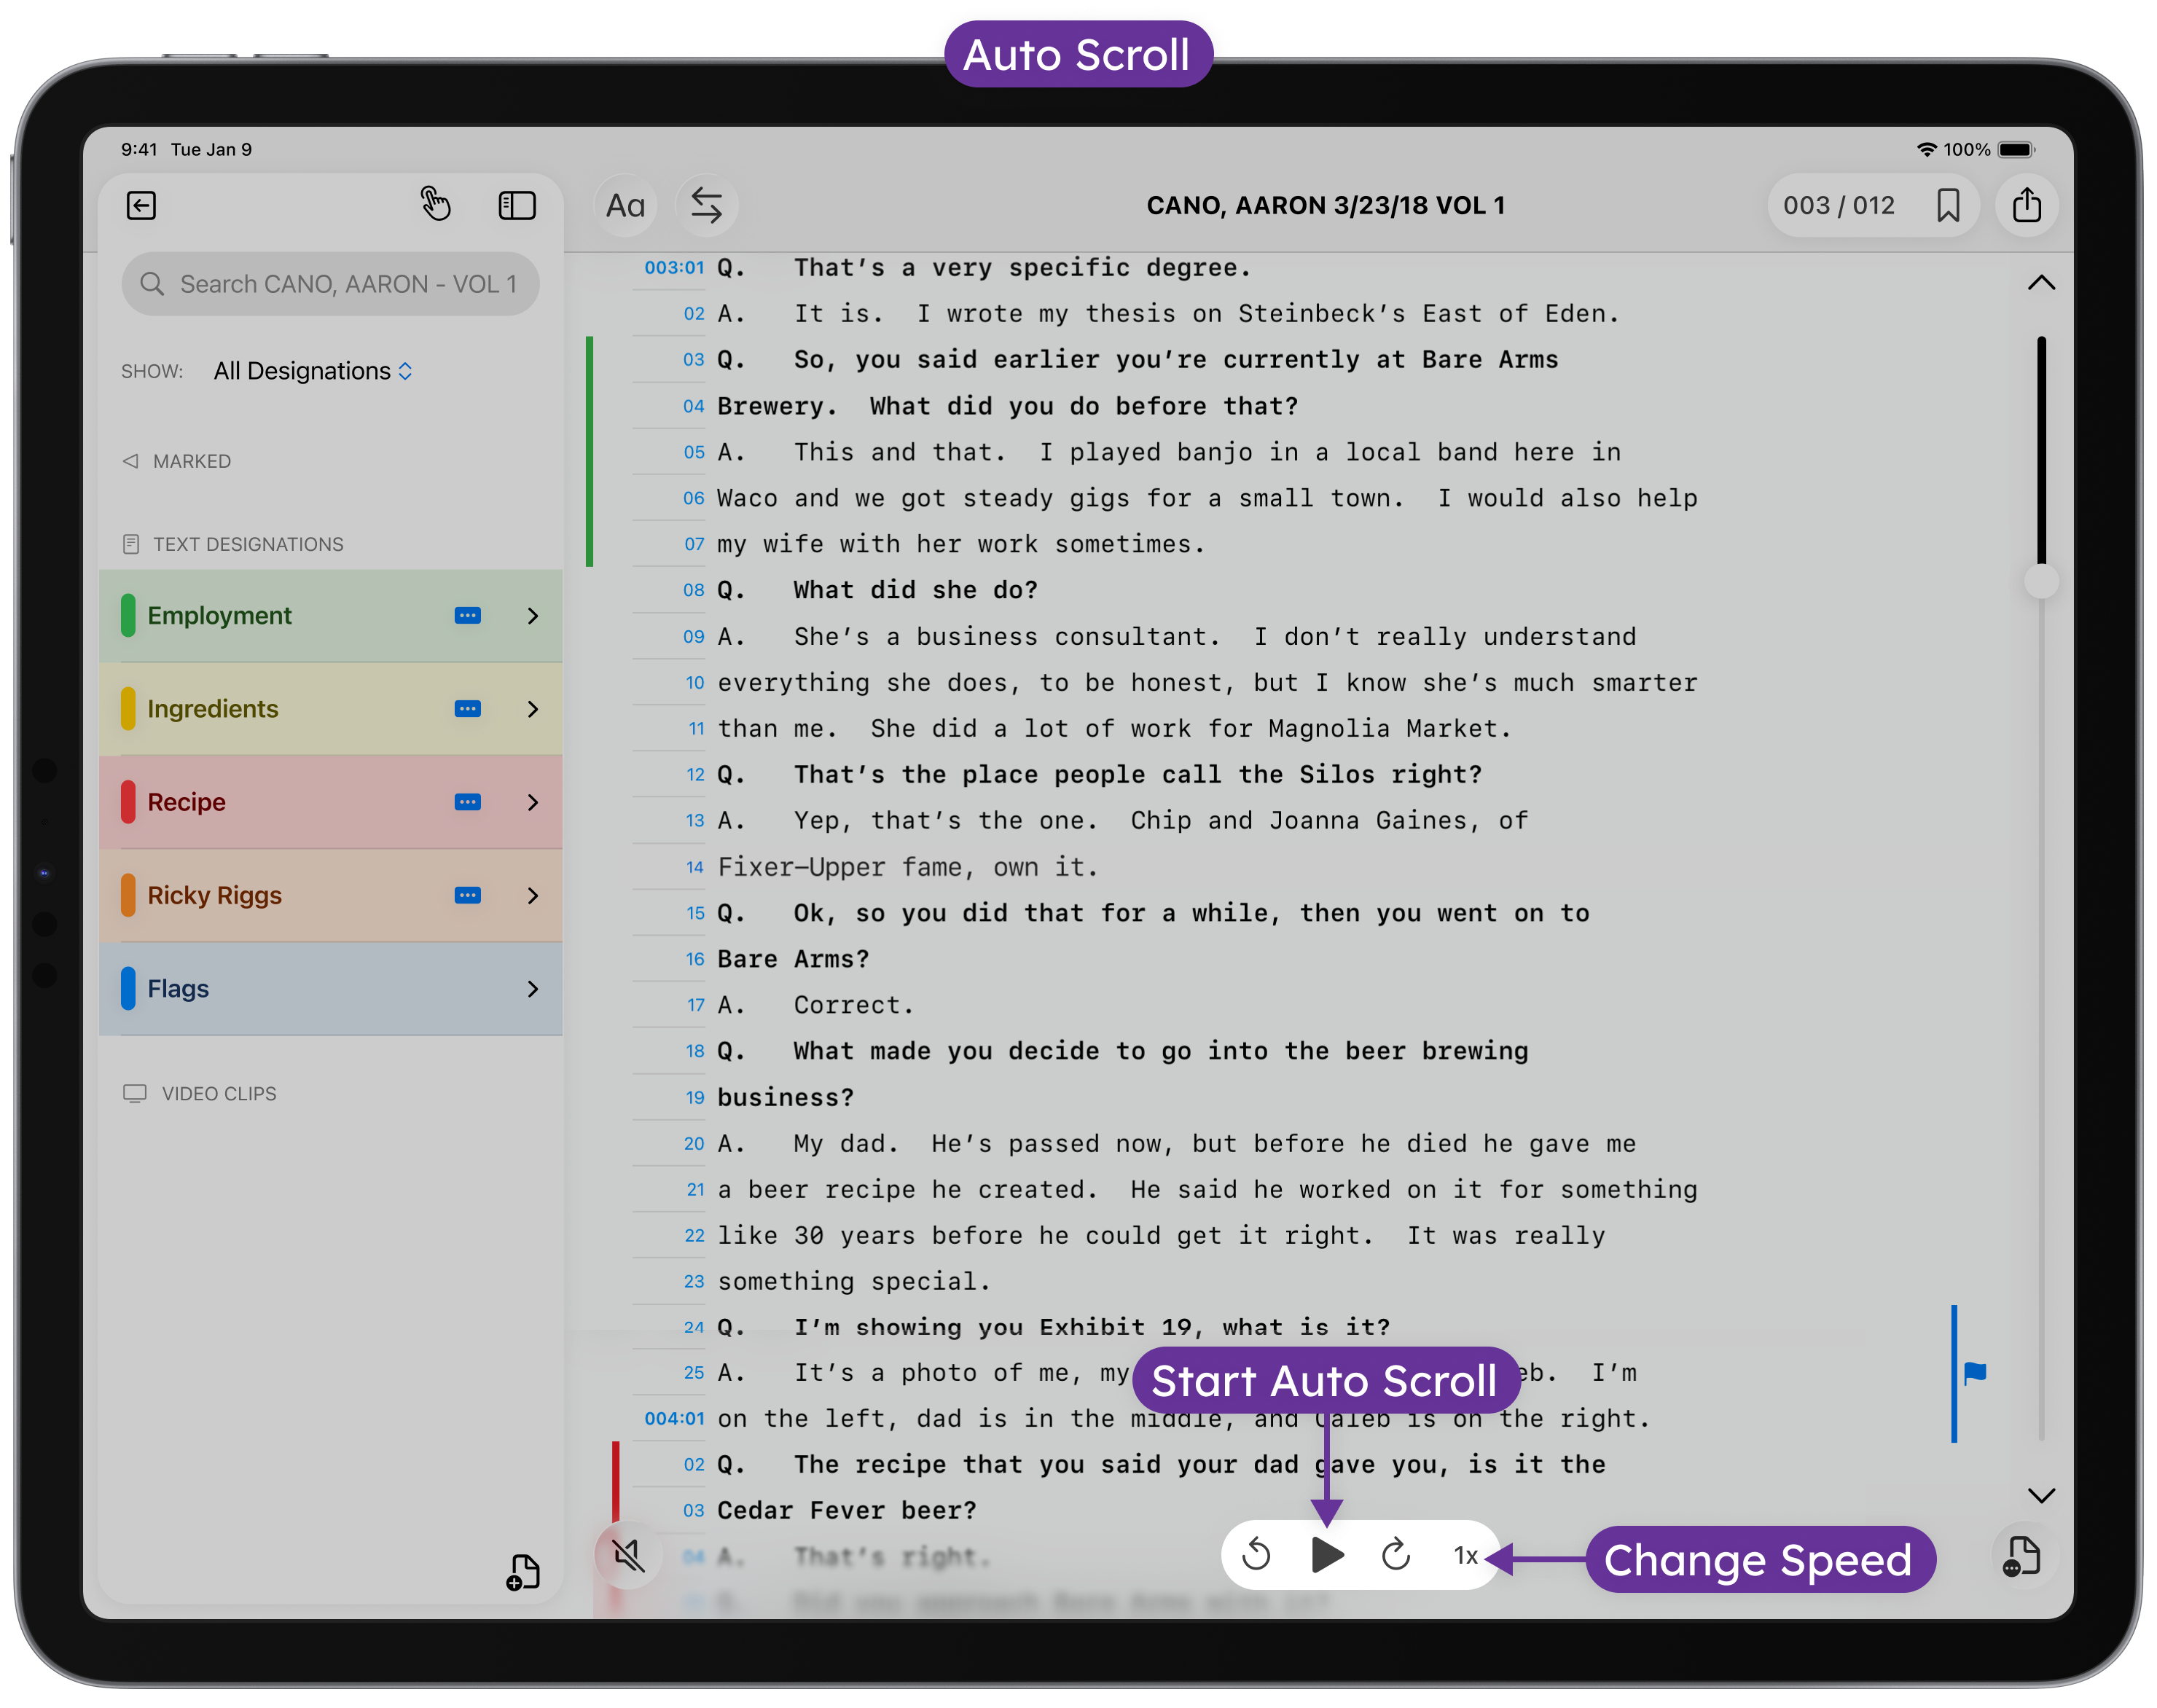Bookmark the current page

point(1947,206)
